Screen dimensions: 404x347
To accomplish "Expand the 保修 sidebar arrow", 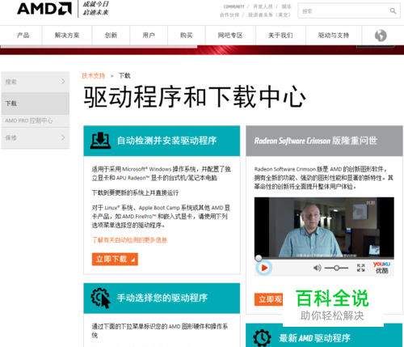I will pos(63,138).
